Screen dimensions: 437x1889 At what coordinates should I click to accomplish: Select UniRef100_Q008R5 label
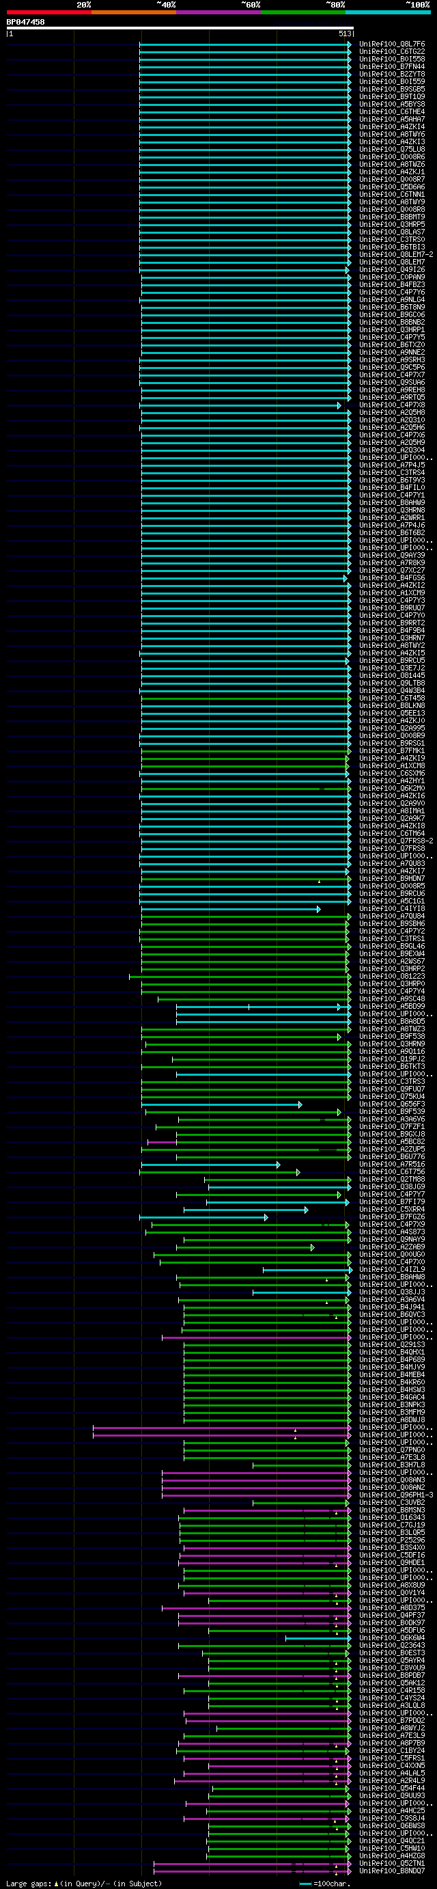[391, 886]
